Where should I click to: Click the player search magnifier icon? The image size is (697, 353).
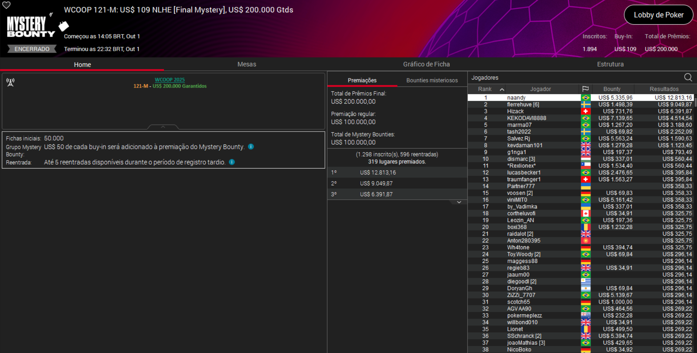coord(688,77)
